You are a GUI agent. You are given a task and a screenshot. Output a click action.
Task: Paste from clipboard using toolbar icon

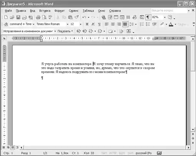(x=70, y=17)
